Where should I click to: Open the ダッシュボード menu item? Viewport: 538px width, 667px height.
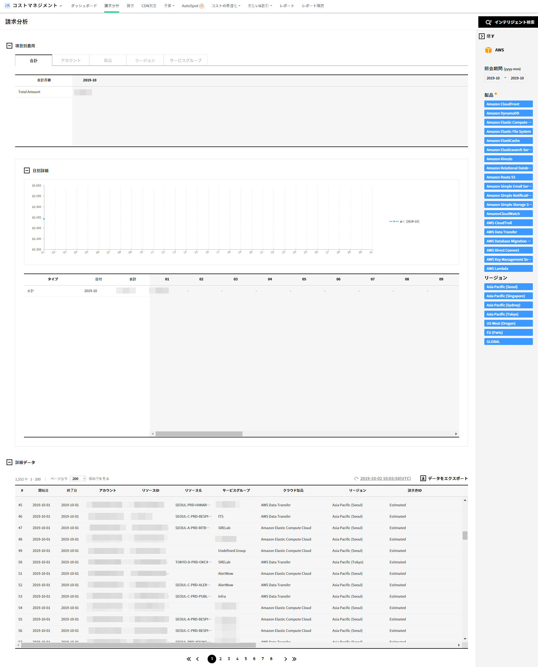click(x=84, y=6)
